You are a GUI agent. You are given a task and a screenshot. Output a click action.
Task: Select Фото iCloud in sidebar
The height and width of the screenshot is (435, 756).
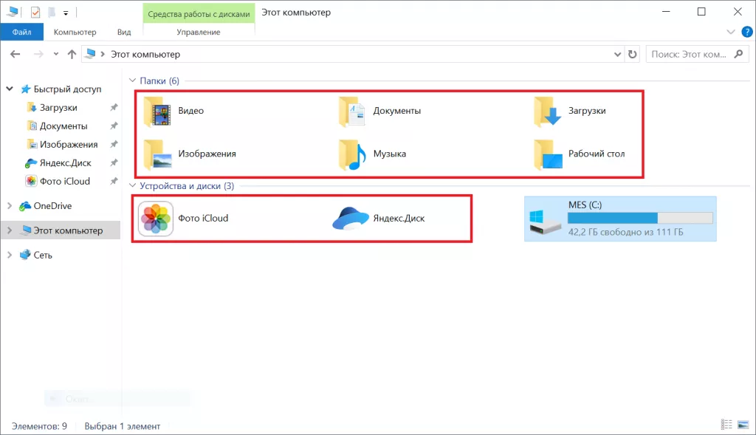(65, 182)
